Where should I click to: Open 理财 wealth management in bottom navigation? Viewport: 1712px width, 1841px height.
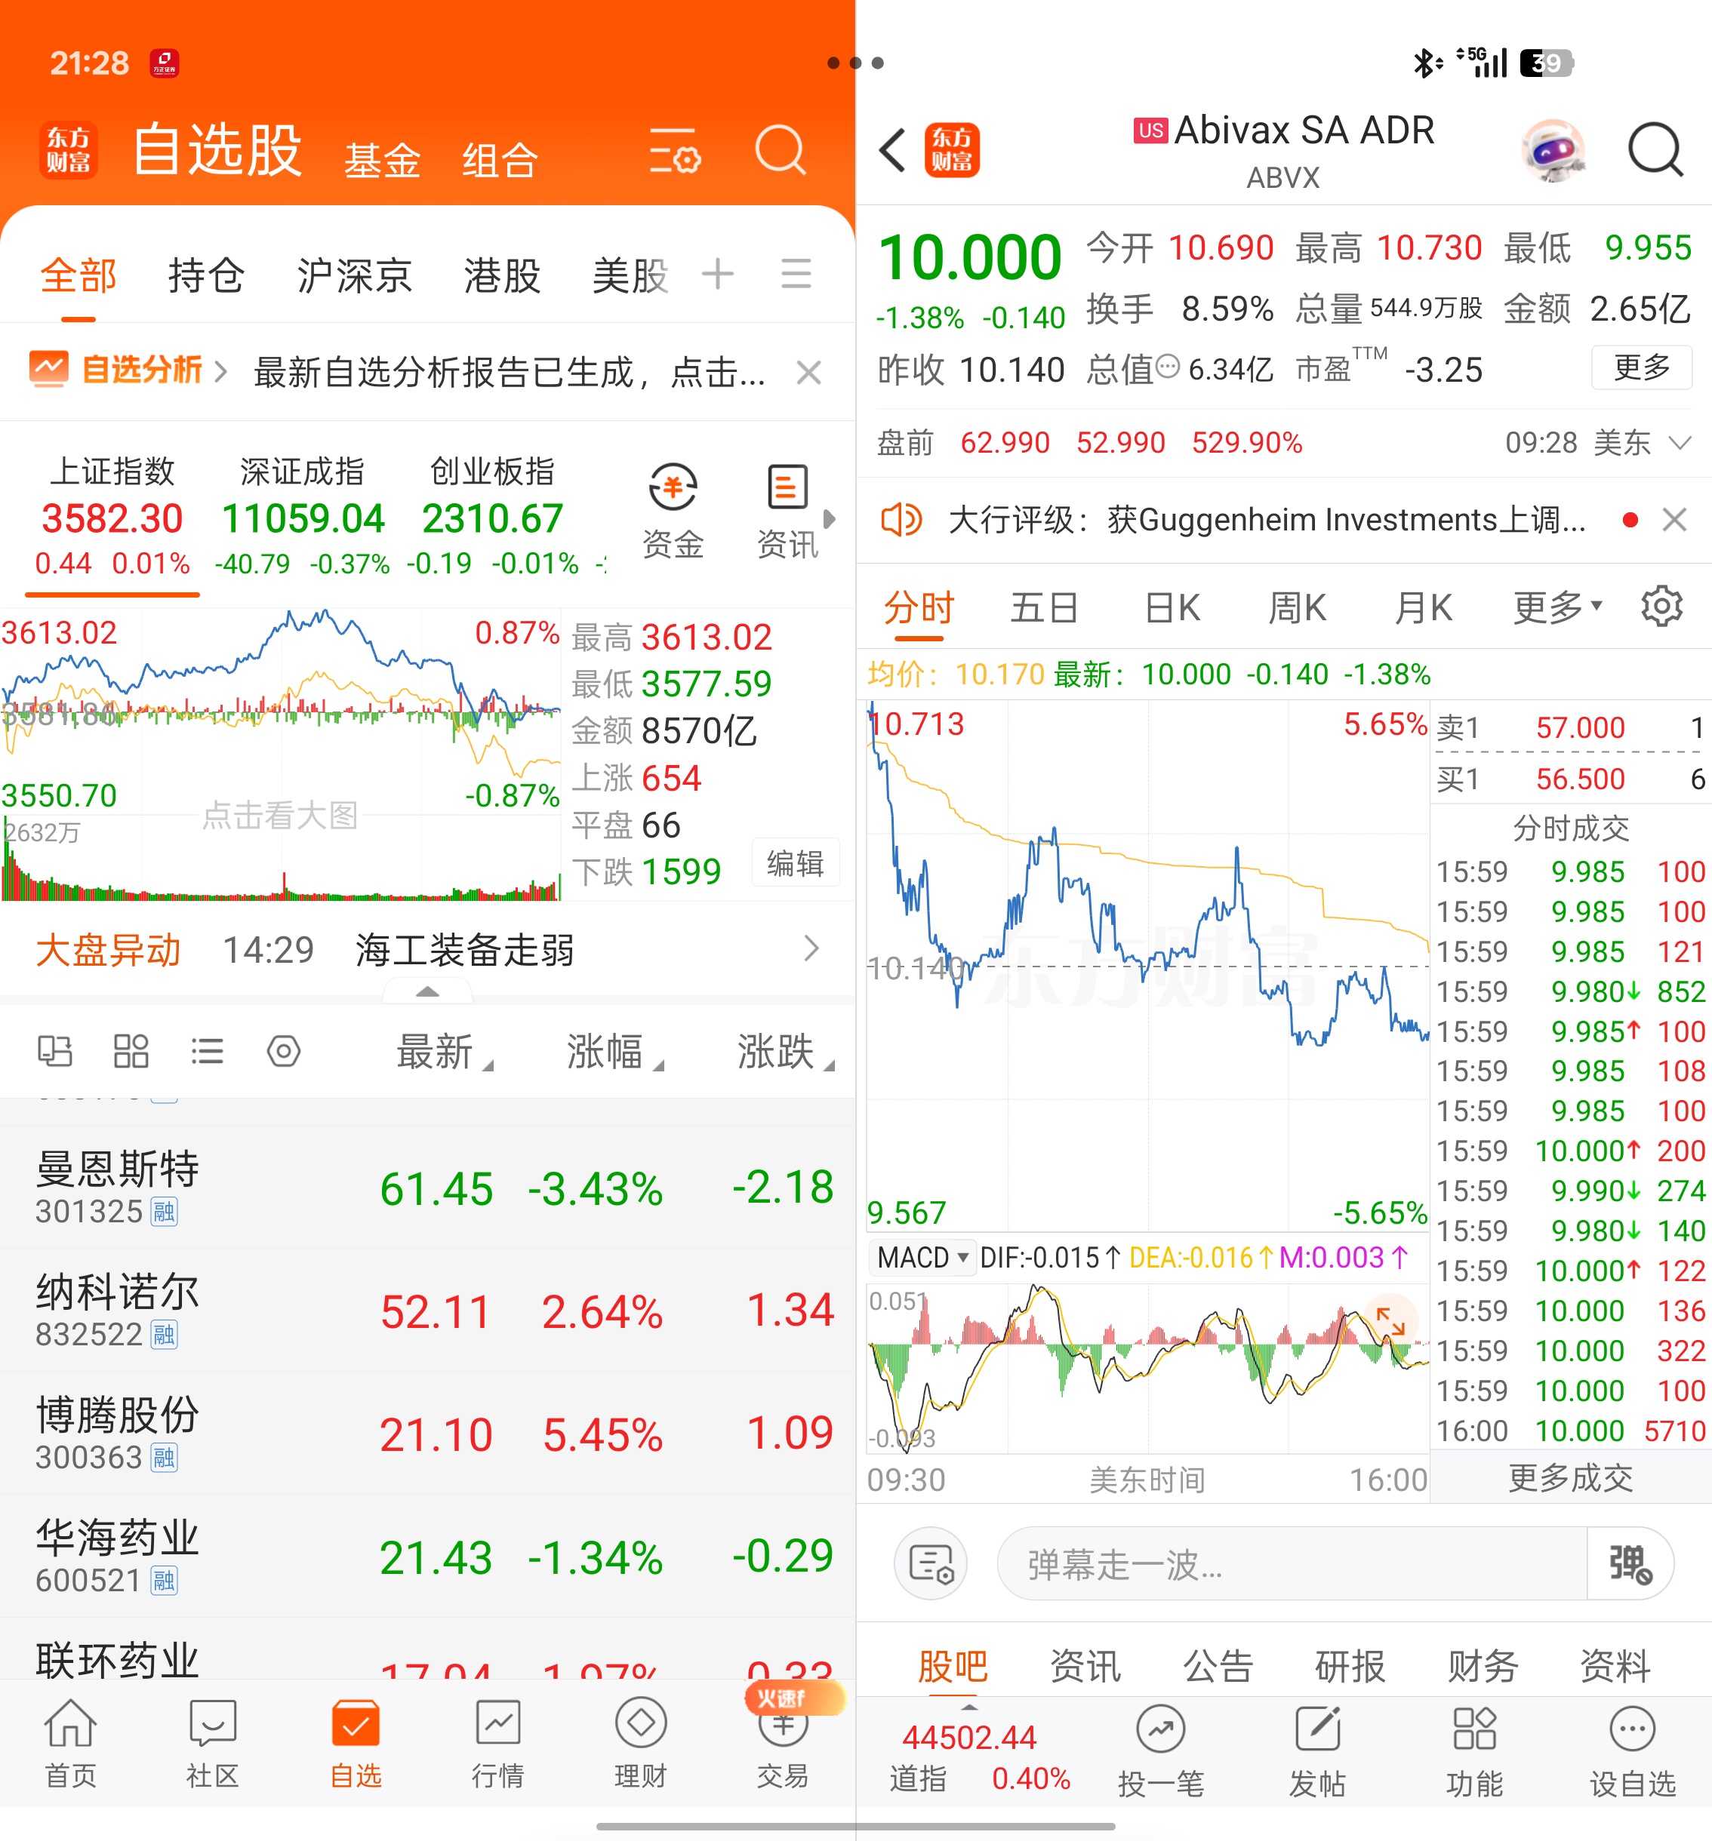[x=640, y=1744]
